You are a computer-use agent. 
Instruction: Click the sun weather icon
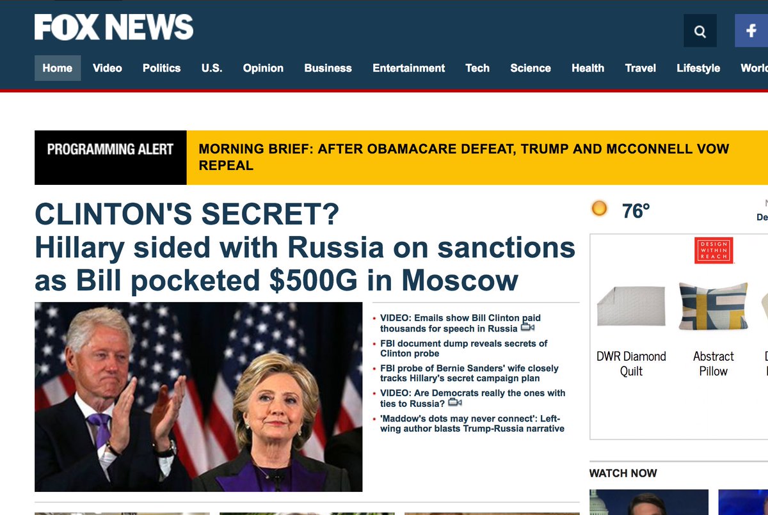pos(599,209)
